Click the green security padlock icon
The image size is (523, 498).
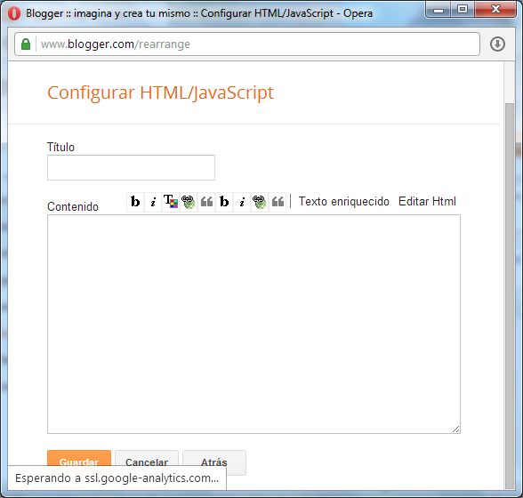pyautogui.click(x=26, y=44)
